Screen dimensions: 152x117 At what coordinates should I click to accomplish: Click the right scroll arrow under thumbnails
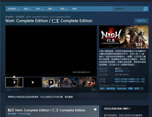tap(94, 89)
